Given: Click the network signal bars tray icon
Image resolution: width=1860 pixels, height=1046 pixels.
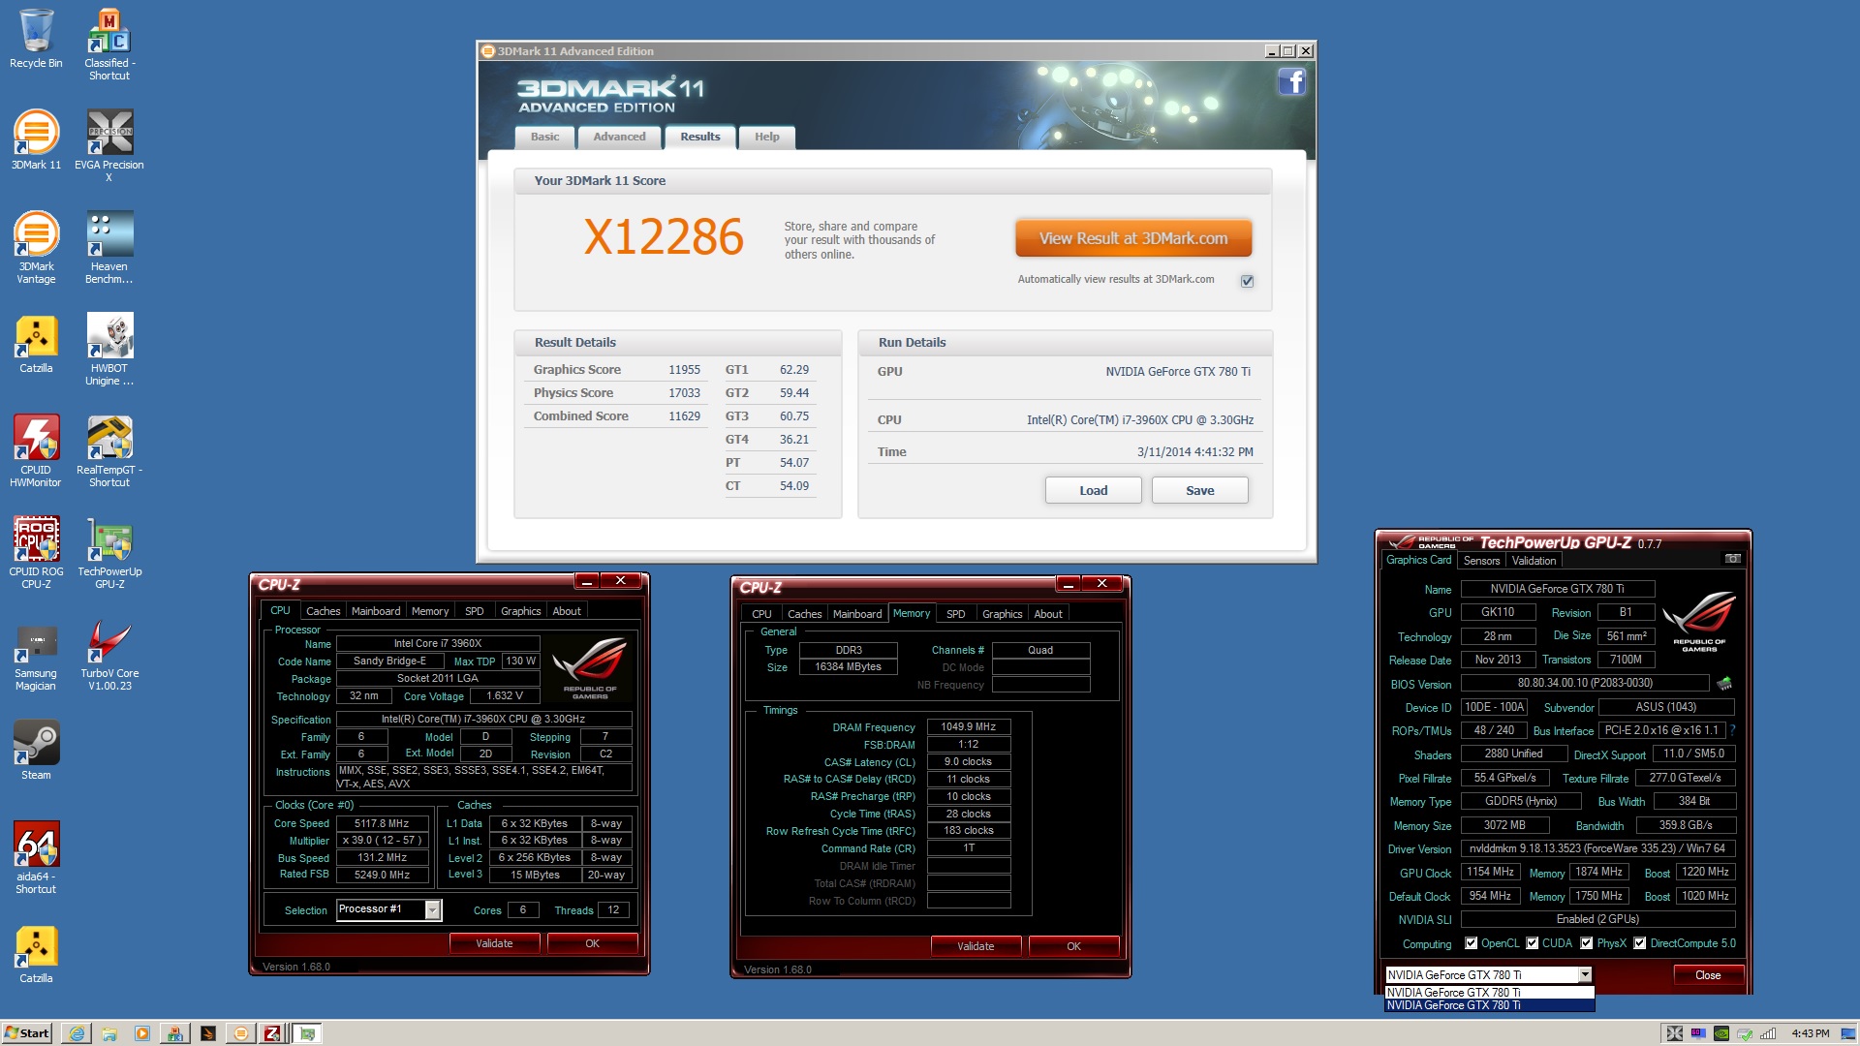Looking at the screenshot, I should [1768, 1033].
